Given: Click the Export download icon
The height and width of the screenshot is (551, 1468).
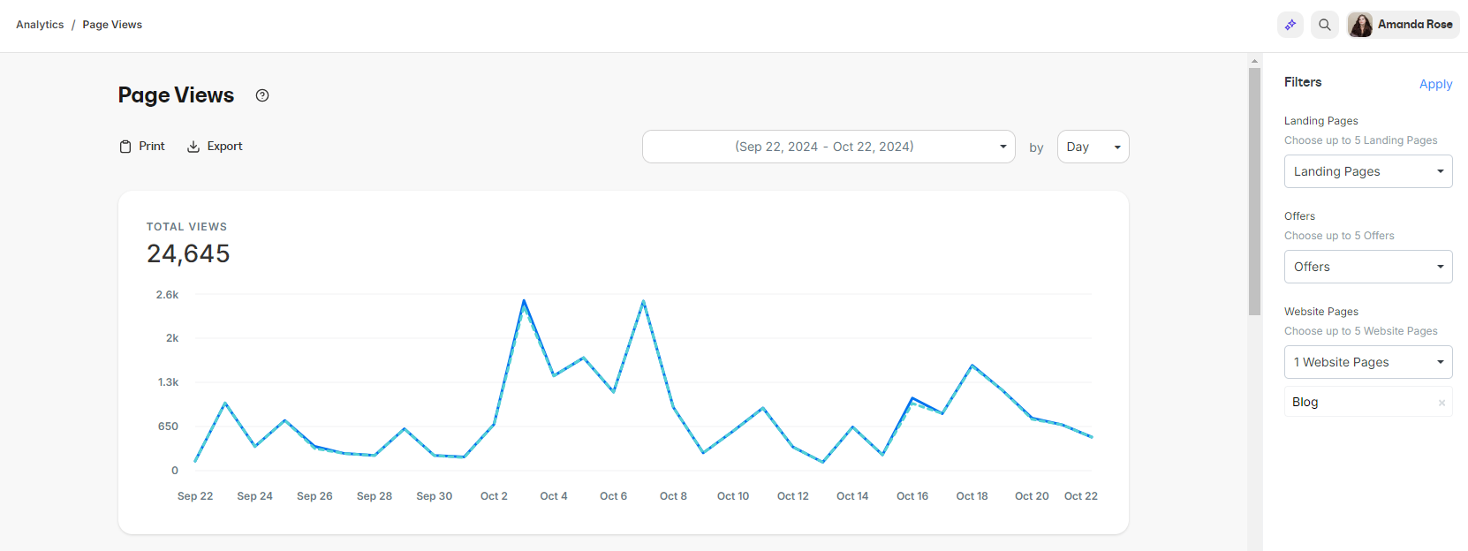Looking at the screenshot, I should coord(193,147).
